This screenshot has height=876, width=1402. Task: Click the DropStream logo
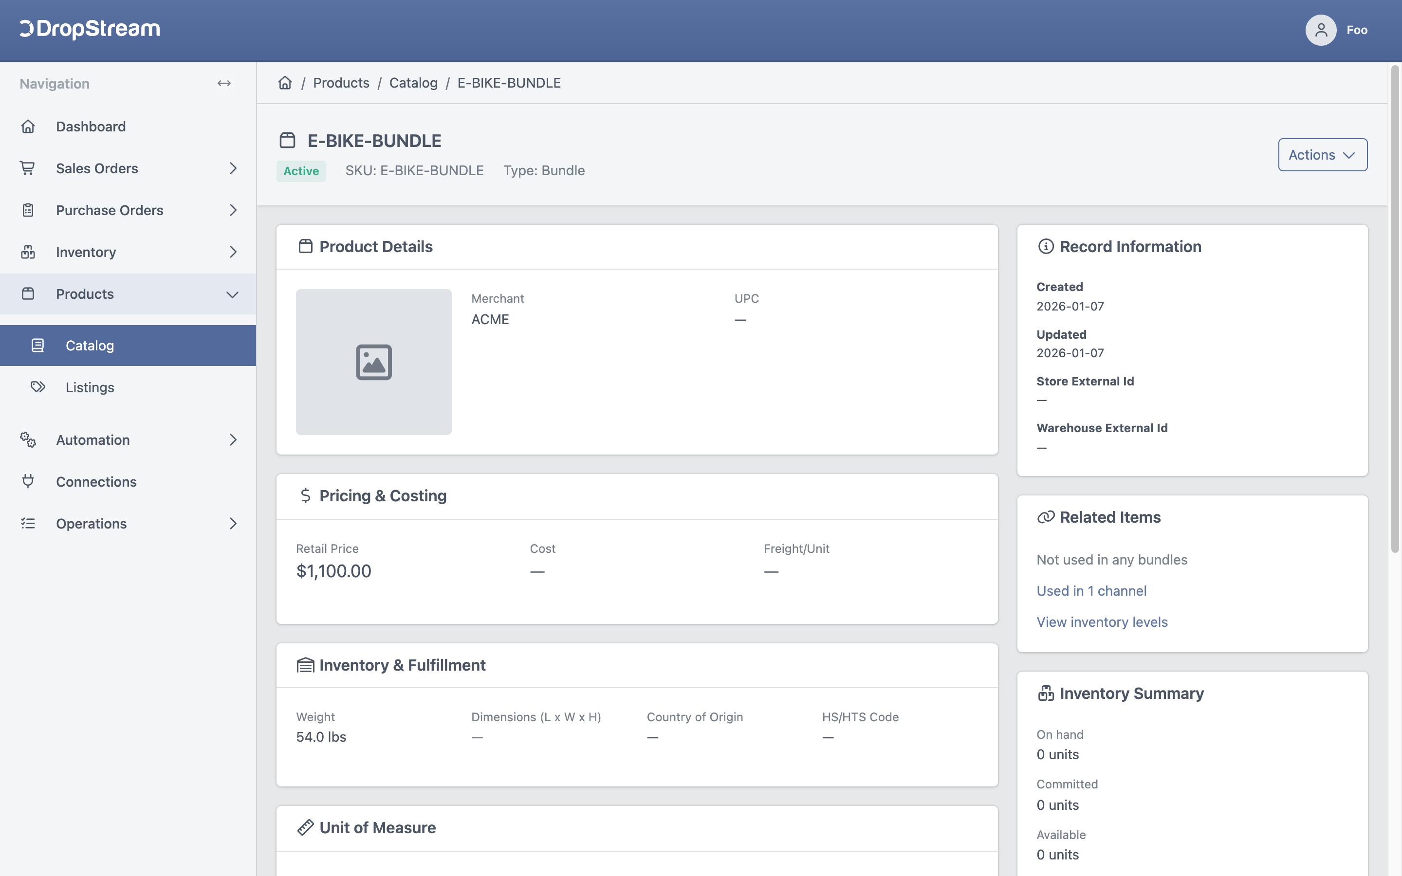click(90, 29)
